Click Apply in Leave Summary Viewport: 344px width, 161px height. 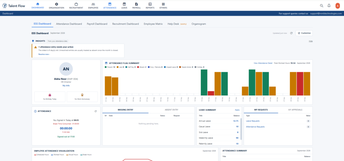pyautogui.click(x=237, y=110)
